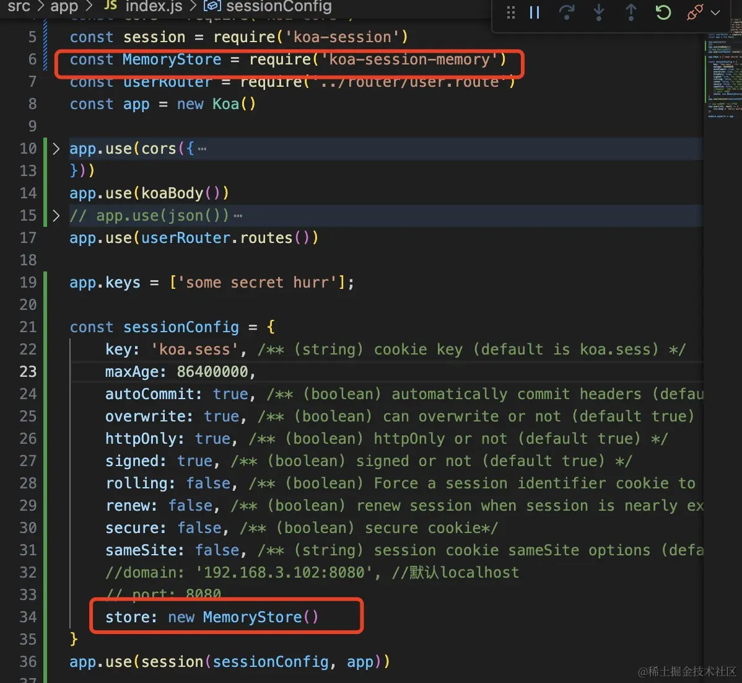742x683 pixels.
Task: Click maxAge value 86400000
Action: point(212,372)
